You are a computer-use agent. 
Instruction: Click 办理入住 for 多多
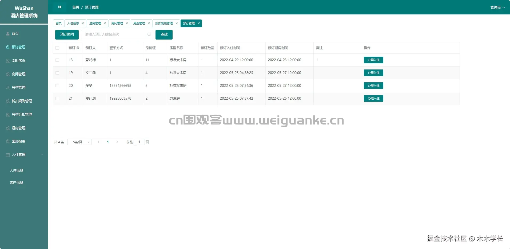[x=373, y=85]
